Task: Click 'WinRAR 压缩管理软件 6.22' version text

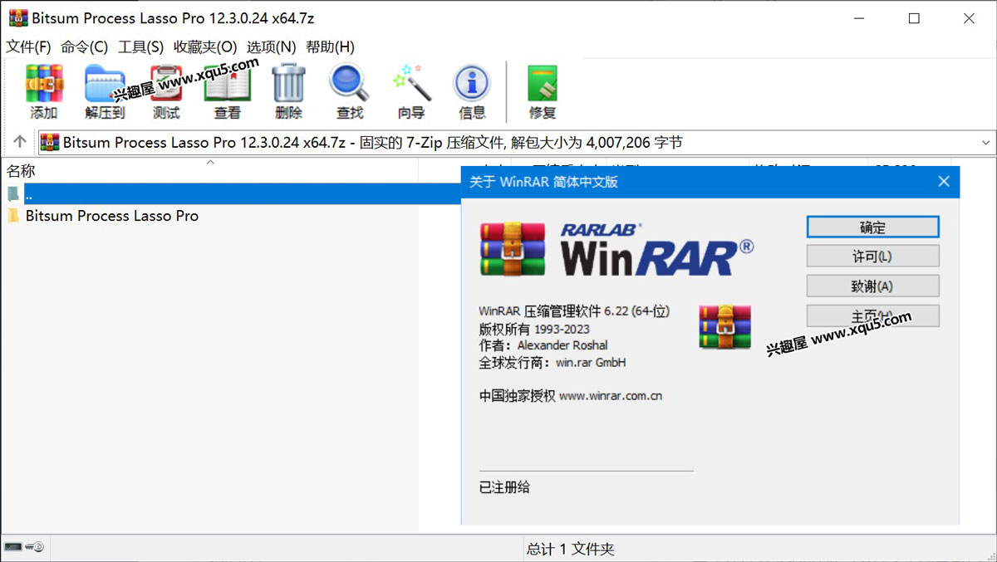Action: (x=574, y=311)
